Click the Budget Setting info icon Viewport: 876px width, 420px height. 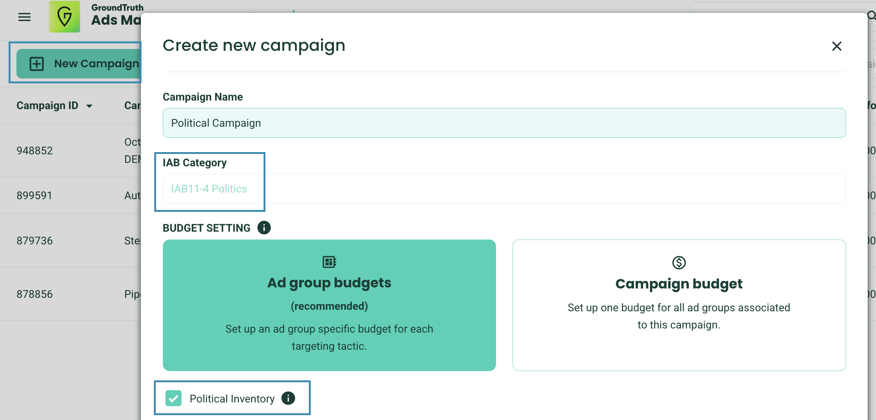tap(264, 228)
